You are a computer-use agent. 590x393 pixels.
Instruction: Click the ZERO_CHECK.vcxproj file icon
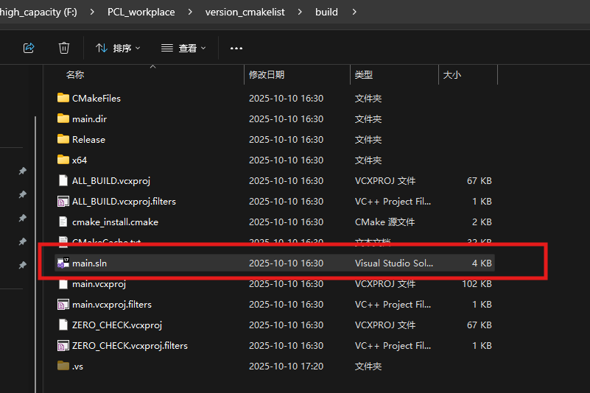tap(63, 325)
